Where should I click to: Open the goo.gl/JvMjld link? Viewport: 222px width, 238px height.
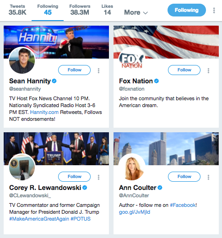pos(135,212)
